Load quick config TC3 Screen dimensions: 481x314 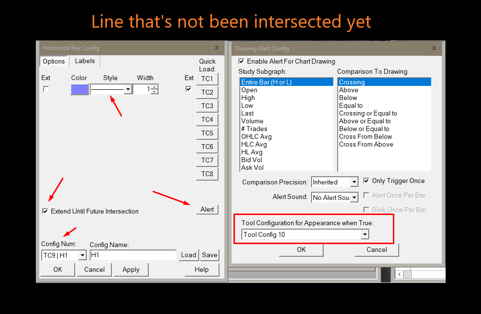point(207,106)
